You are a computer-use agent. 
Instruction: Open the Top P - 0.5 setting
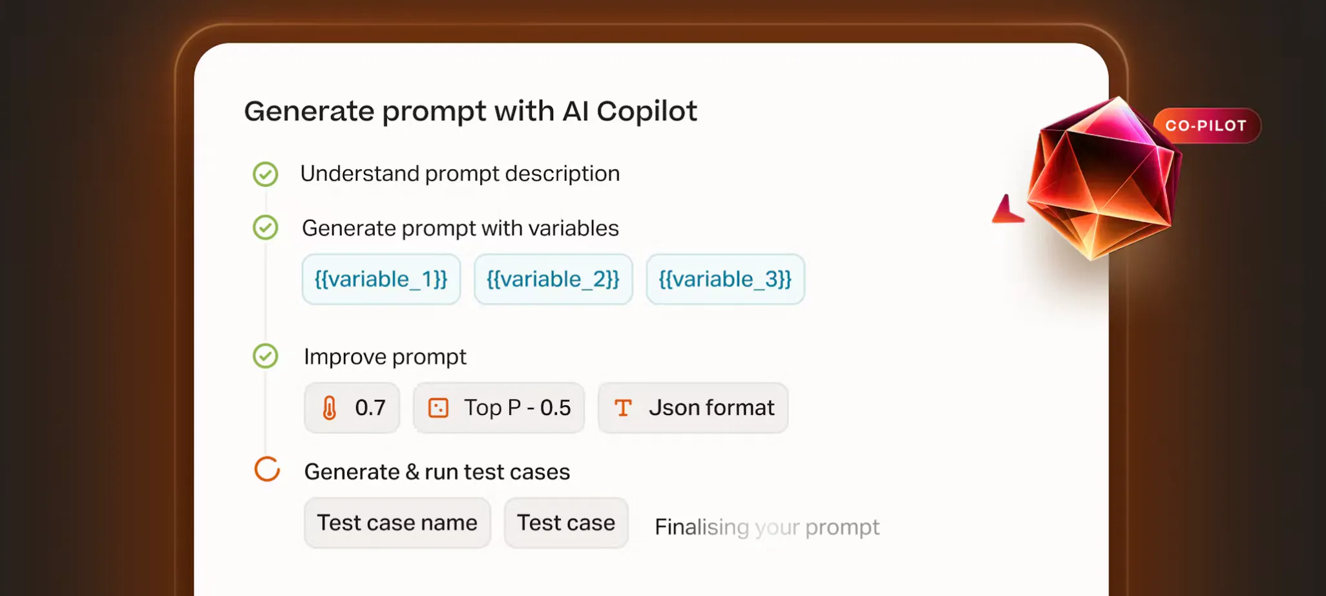[x=499, y=408]
